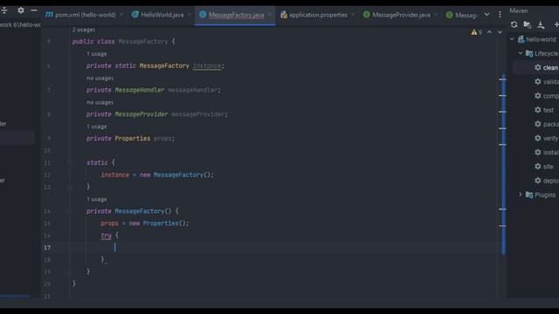Close the MessageProvider.java editor tab
This screenshot has height=314, width=559.
[x=436, y=15]
